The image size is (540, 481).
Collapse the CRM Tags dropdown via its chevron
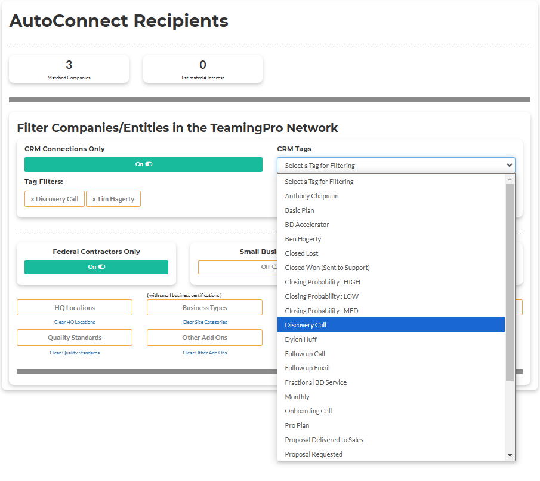(510, 165)
